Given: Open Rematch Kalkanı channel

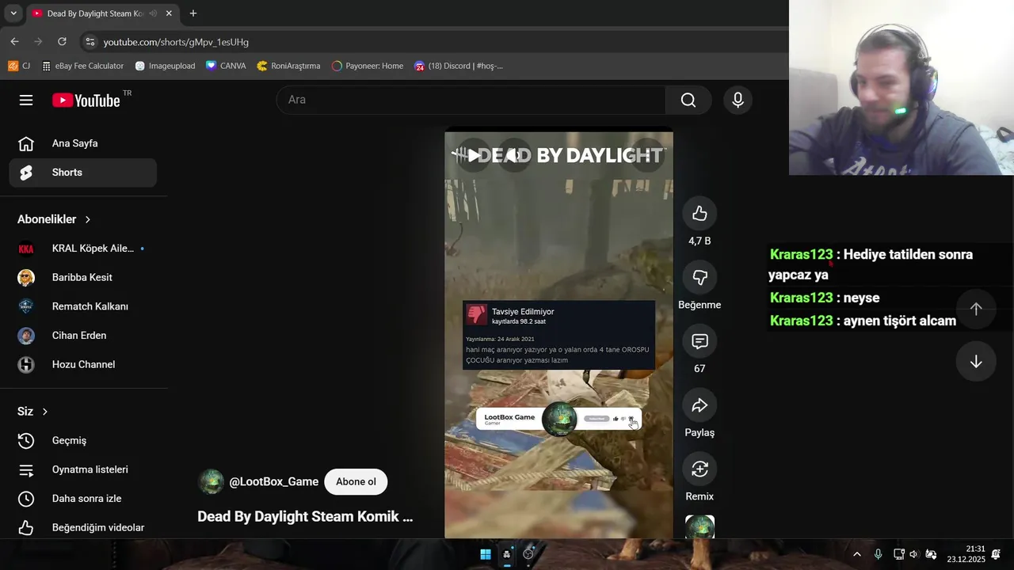Looking at the screenshot, I should coord(83,306).
